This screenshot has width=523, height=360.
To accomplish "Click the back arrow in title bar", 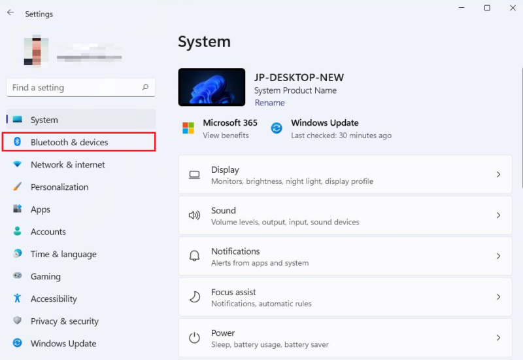I will [x=10, y=12].
